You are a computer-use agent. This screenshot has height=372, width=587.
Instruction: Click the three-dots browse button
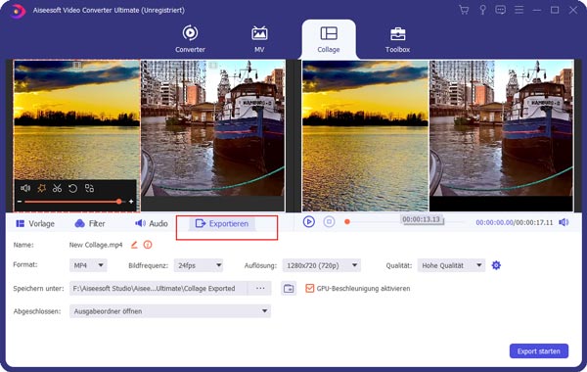(260, 288)
